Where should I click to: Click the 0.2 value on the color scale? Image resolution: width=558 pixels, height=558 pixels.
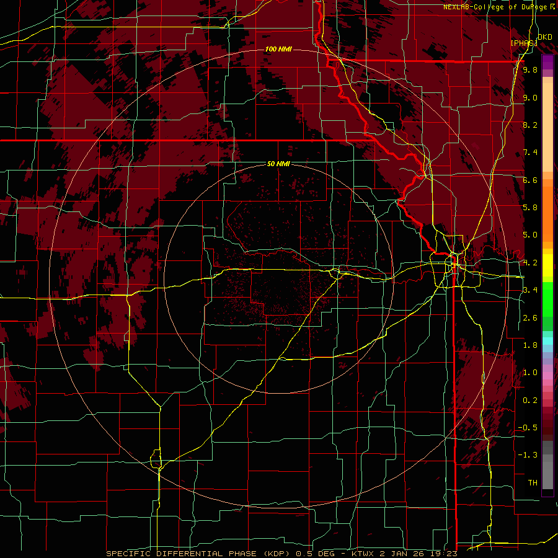pyautogui.click(x=530, y=401)
